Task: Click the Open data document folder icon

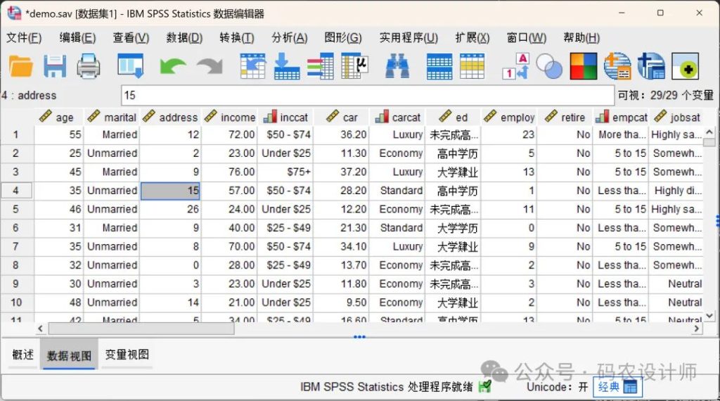Action: pos(21,67)
